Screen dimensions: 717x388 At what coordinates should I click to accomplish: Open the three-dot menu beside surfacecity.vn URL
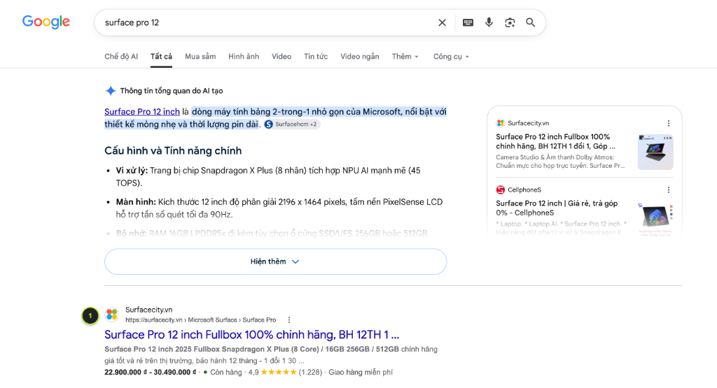click(x=289, y=320)
